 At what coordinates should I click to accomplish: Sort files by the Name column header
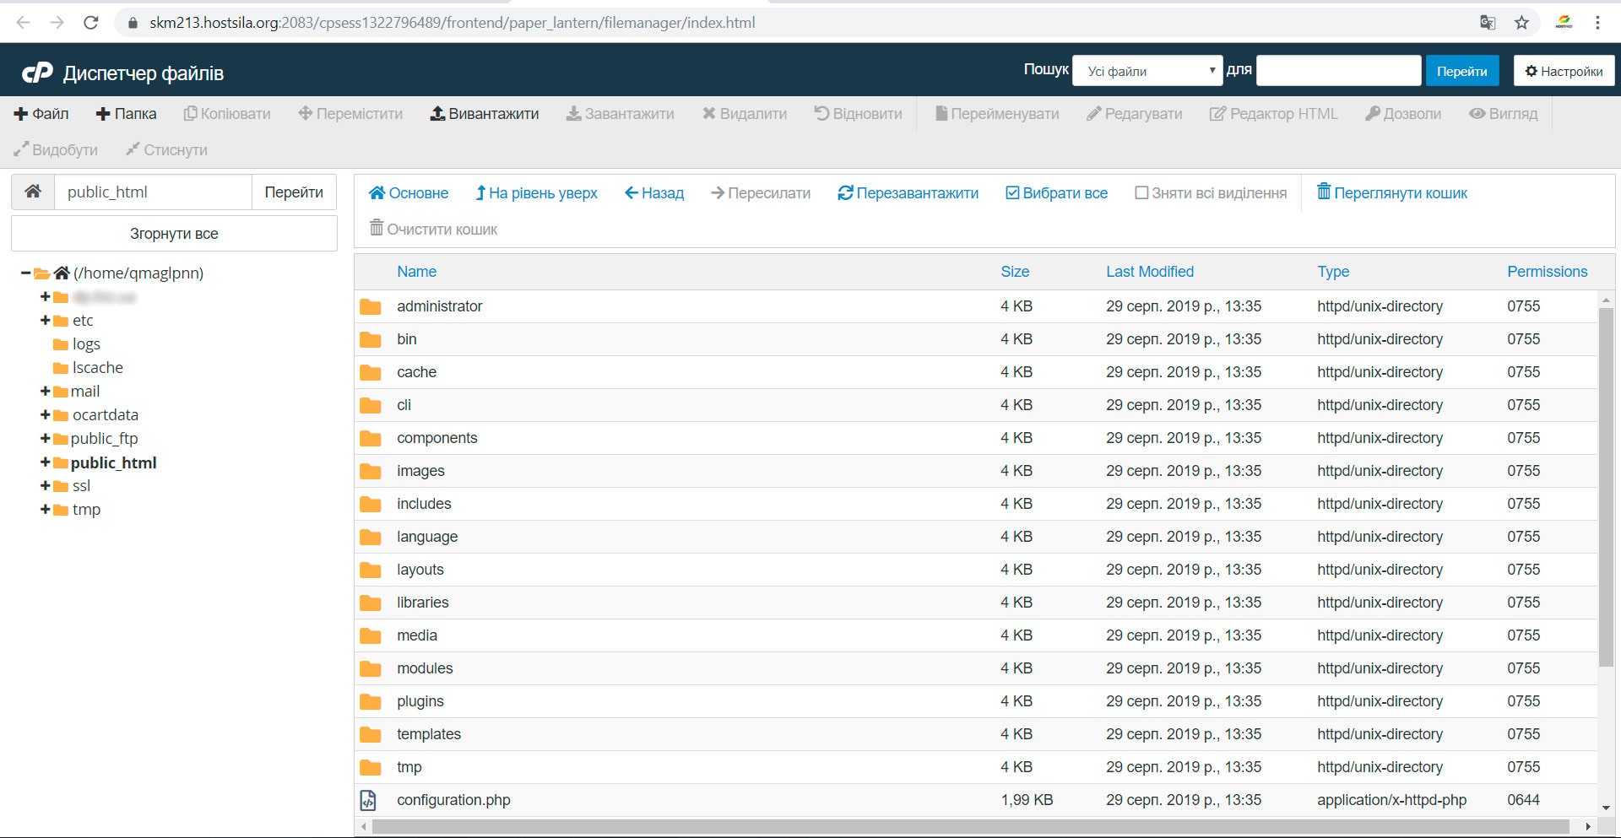[416, 272]
